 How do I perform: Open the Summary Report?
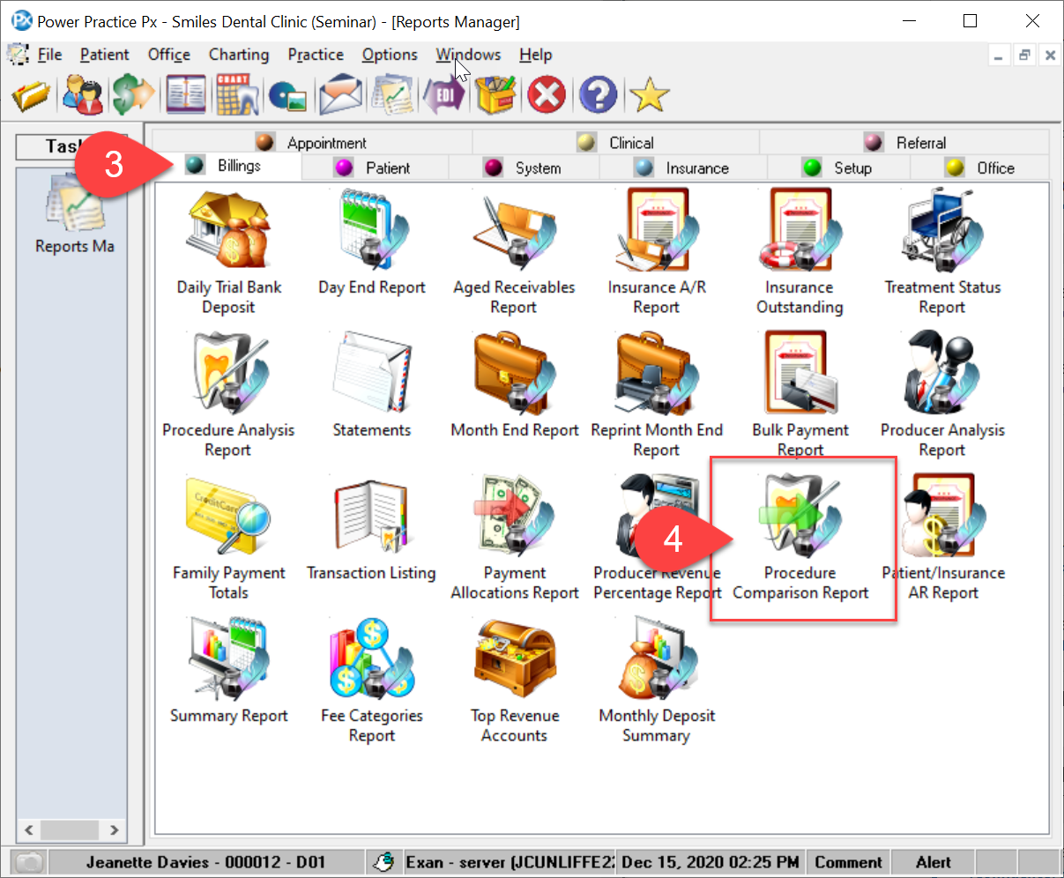pos(228,672)
